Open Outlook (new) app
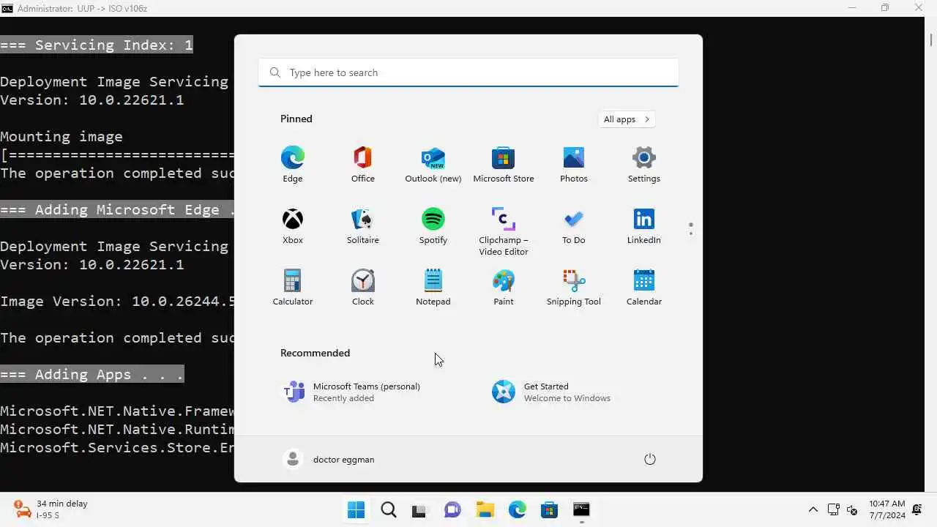Screen dimensions: 937x527 coord(433,165)
